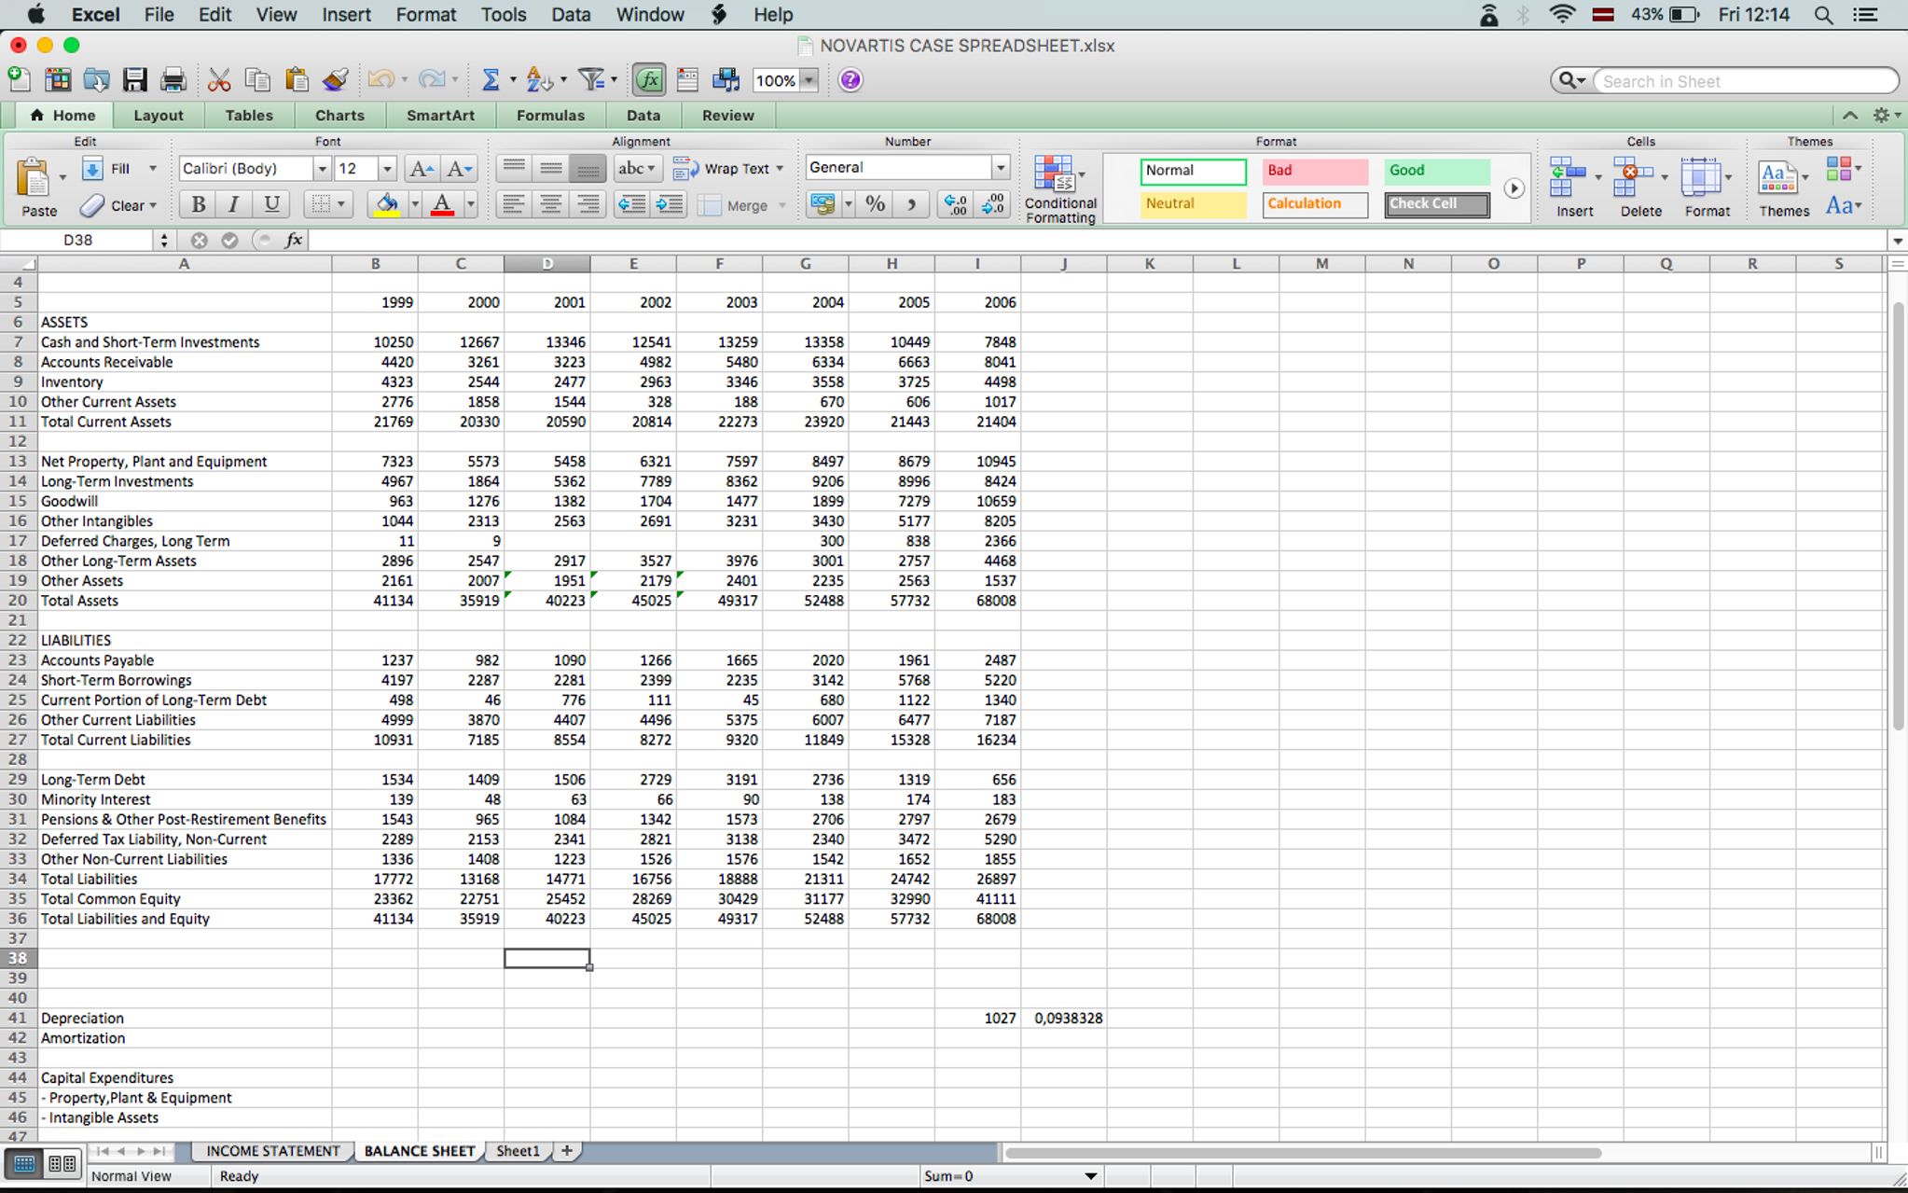Cut selection with scissors icon
This screenshot has width=1908, height=1193.
(x=219, y=80)
